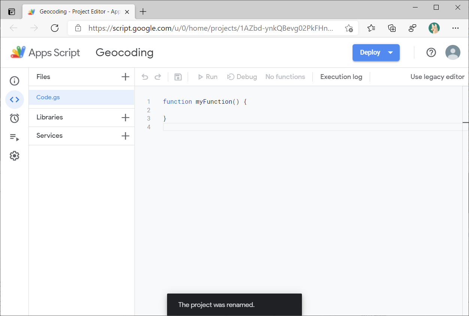Image resolution: width=469 pixels, height=316 pixels.
Task: Add page to favorites star-plus icon
Action: (x=349, y=28)
